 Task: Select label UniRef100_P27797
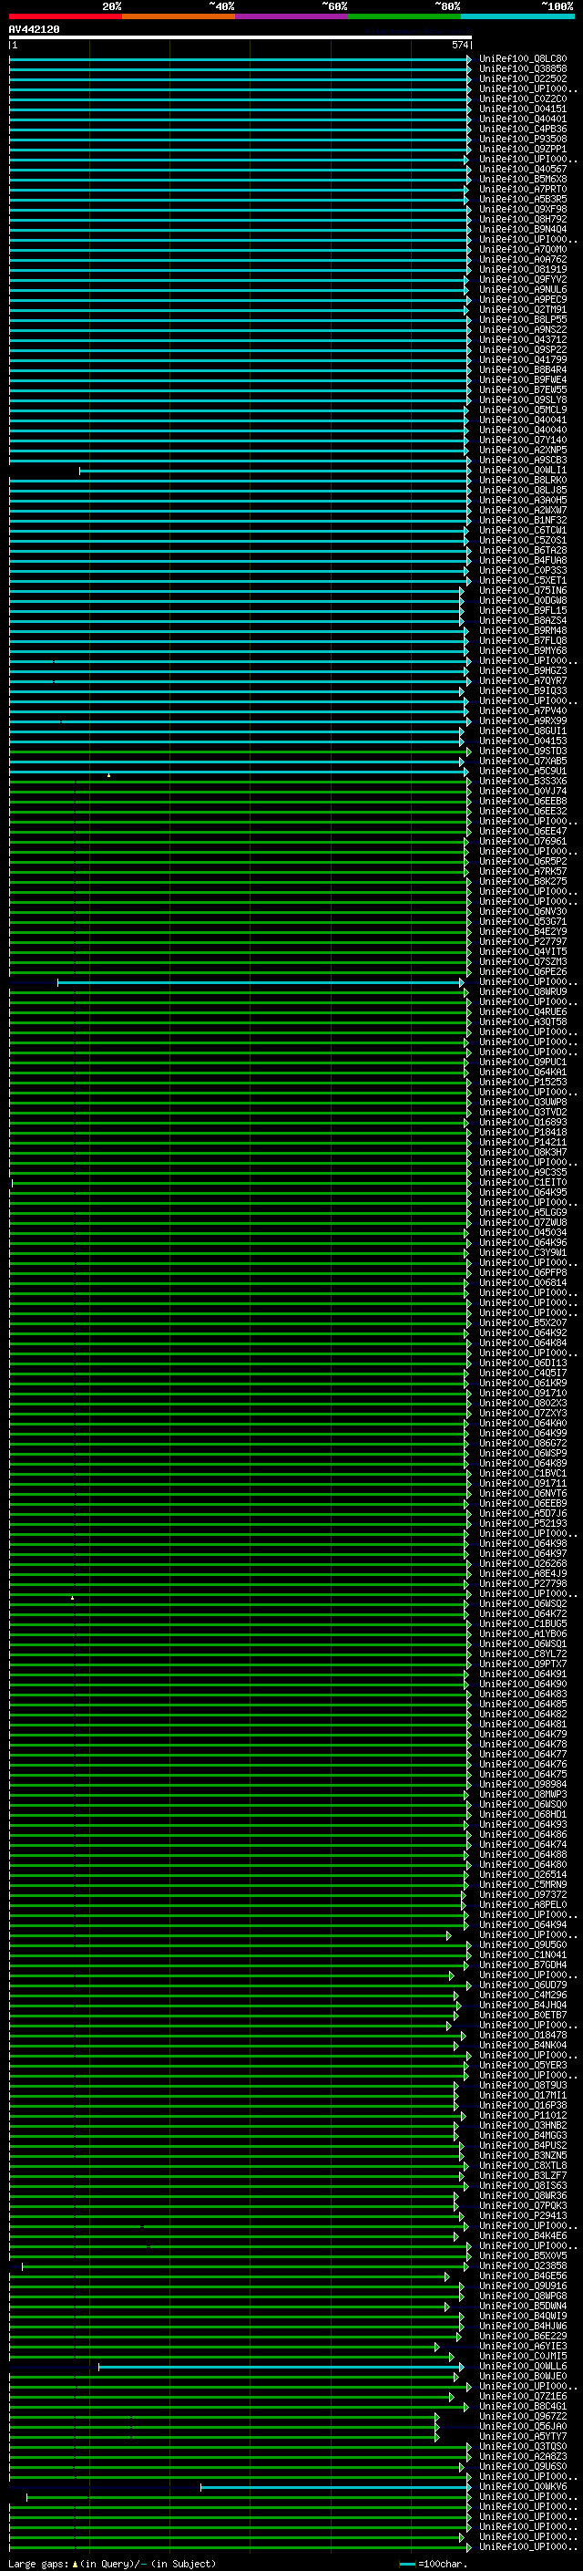[x=523, y=941]
